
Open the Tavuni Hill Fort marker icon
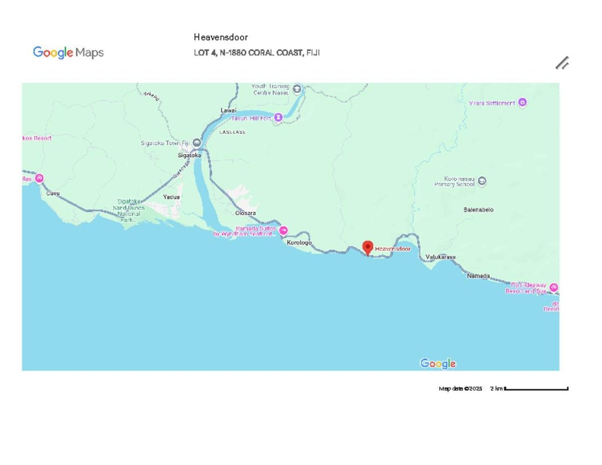coord(279,117)
